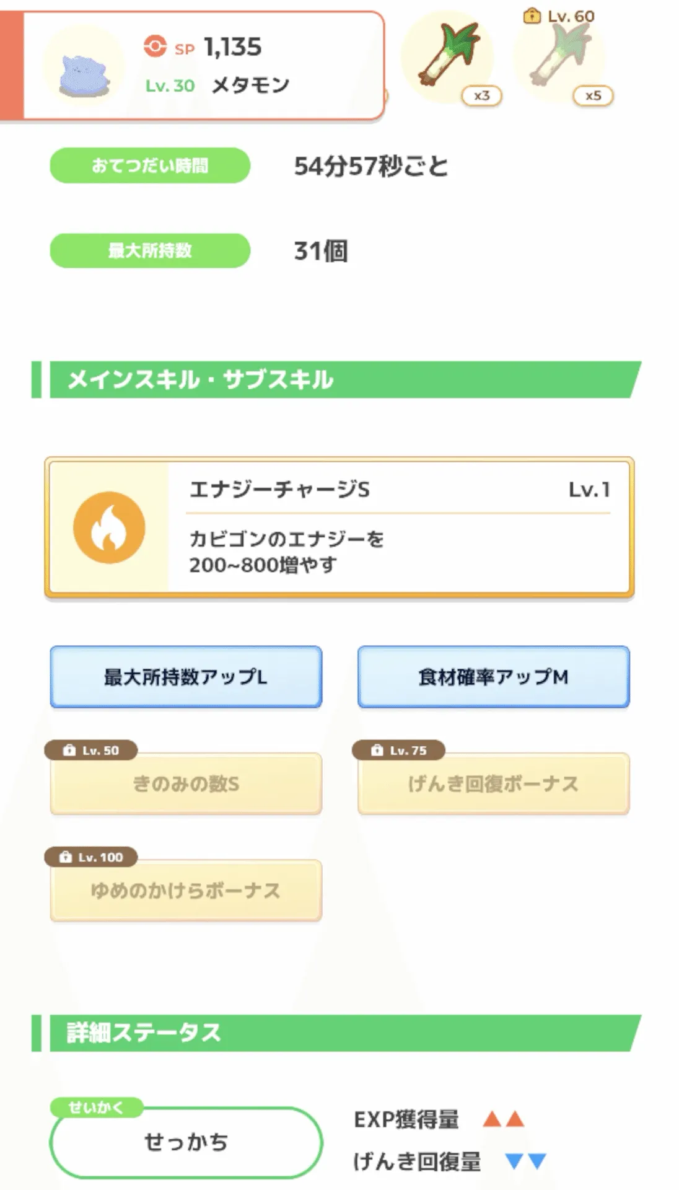This screenshot has height=1190, width=679.
Task: Open the 食材確率アップM sub skill
Action: pyautogui.click(x=493, y=677)
